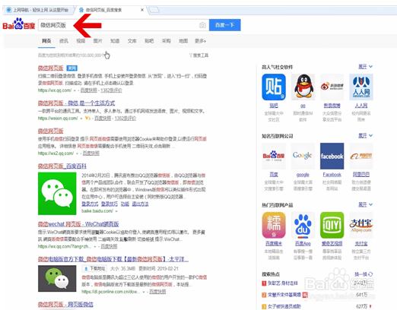Screen dimensions: 397x310
Task: Open the Alibaba logo thumbnail
Action: tap(361, 156)
